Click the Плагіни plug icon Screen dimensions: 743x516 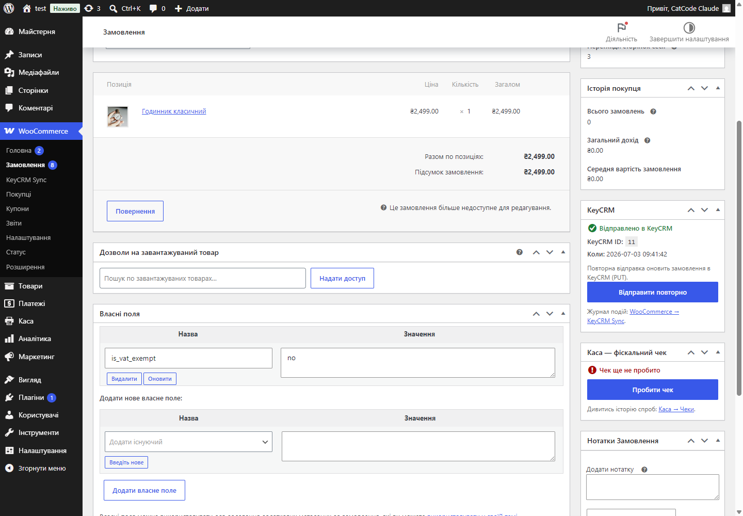[x=9, y=397]
